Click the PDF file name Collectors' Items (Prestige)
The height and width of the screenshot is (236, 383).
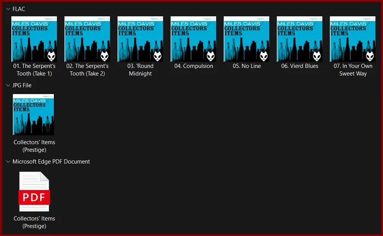pyautogui.click(x=34, y=222)
